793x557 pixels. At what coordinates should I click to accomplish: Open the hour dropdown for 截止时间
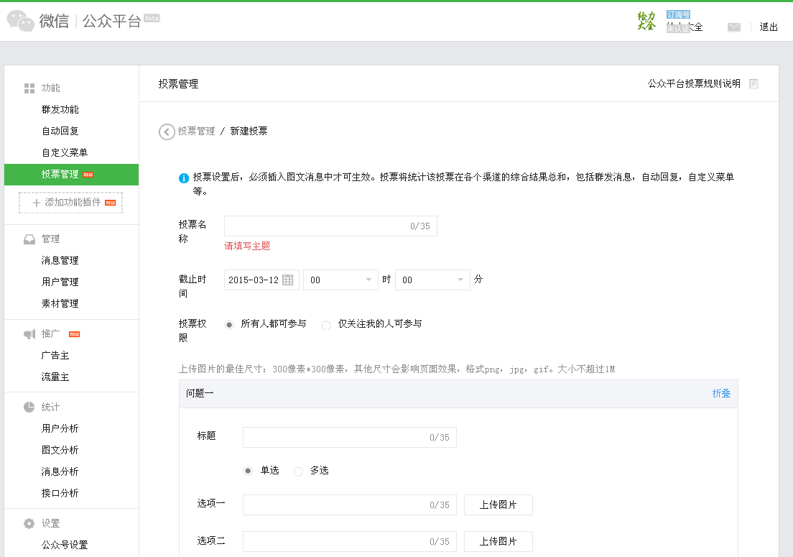pos(340,280)
